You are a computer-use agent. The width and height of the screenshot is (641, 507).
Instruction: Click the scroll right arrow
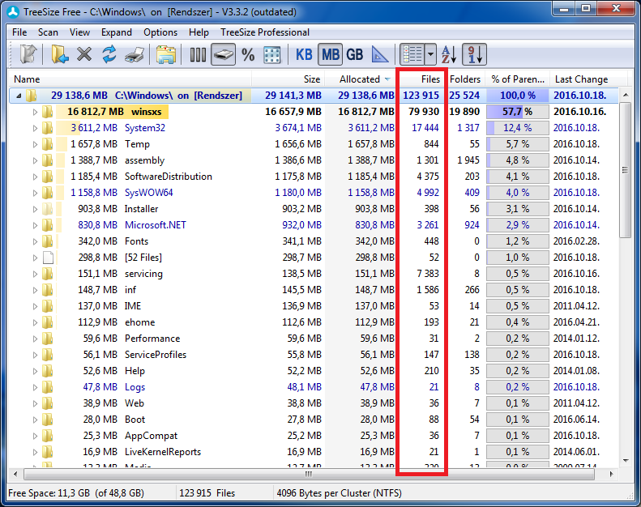pyautogui.click(x=612, y=475)
